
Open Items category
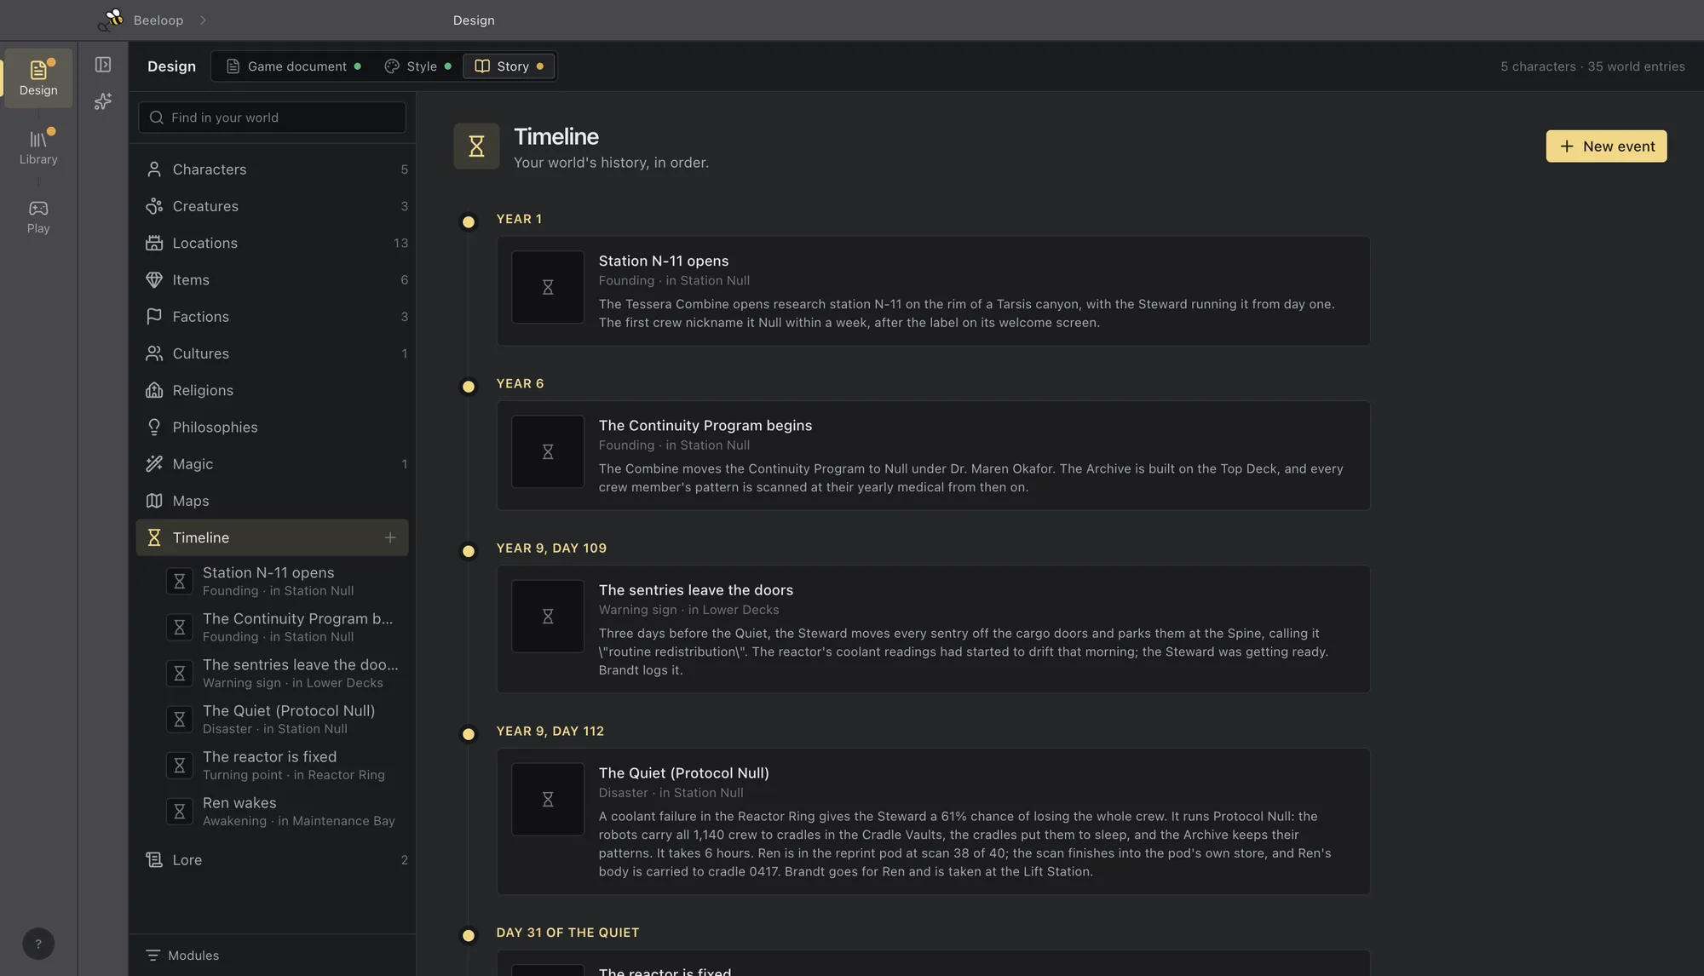(x=273, y=279)
